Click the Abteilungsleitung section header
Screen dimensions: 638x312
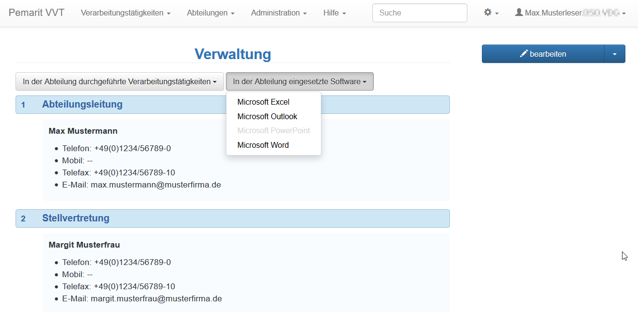pyautogui.click(x=82, y=104)
